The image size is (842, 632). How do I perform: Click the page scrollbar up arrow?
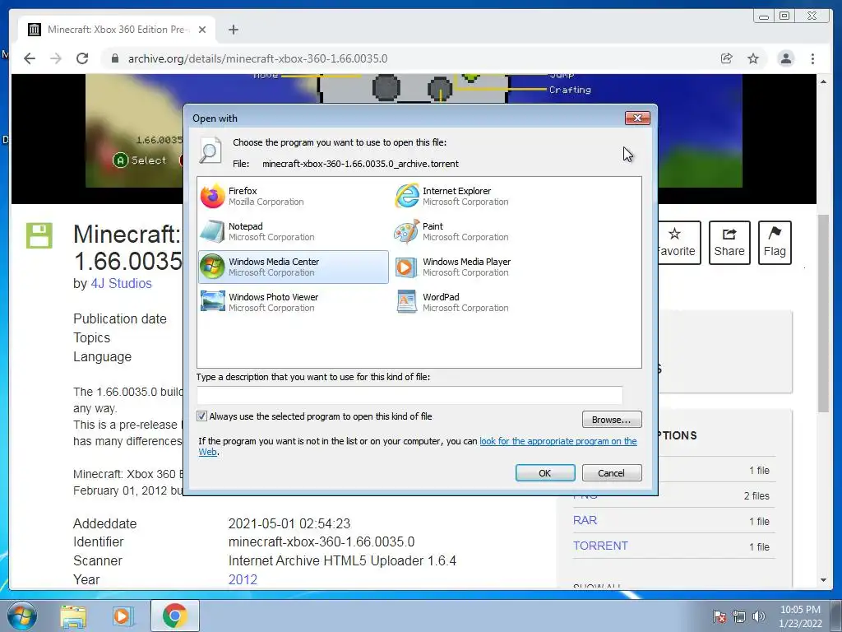pos(824,81)
